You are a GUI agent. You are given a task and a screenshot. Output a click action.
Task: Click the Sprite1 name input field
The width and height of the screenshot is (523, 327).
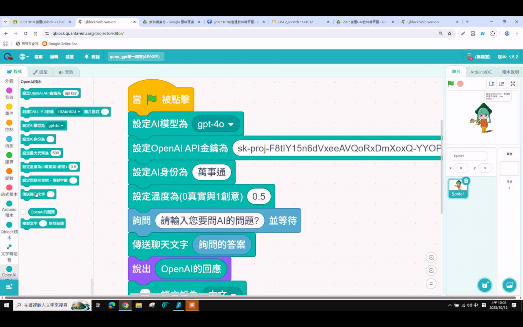point(468,156)
